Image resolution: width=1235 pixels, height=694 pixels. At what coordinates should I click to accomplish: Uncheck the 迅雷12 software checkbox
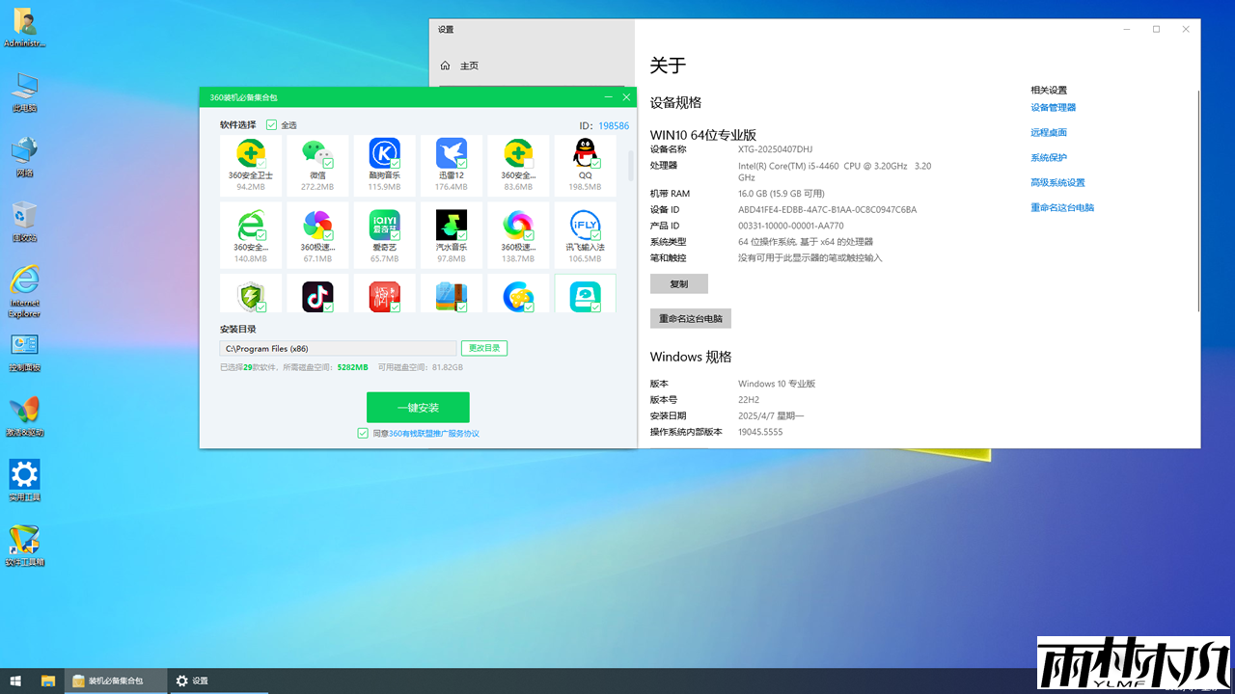(x=461, y=164)
